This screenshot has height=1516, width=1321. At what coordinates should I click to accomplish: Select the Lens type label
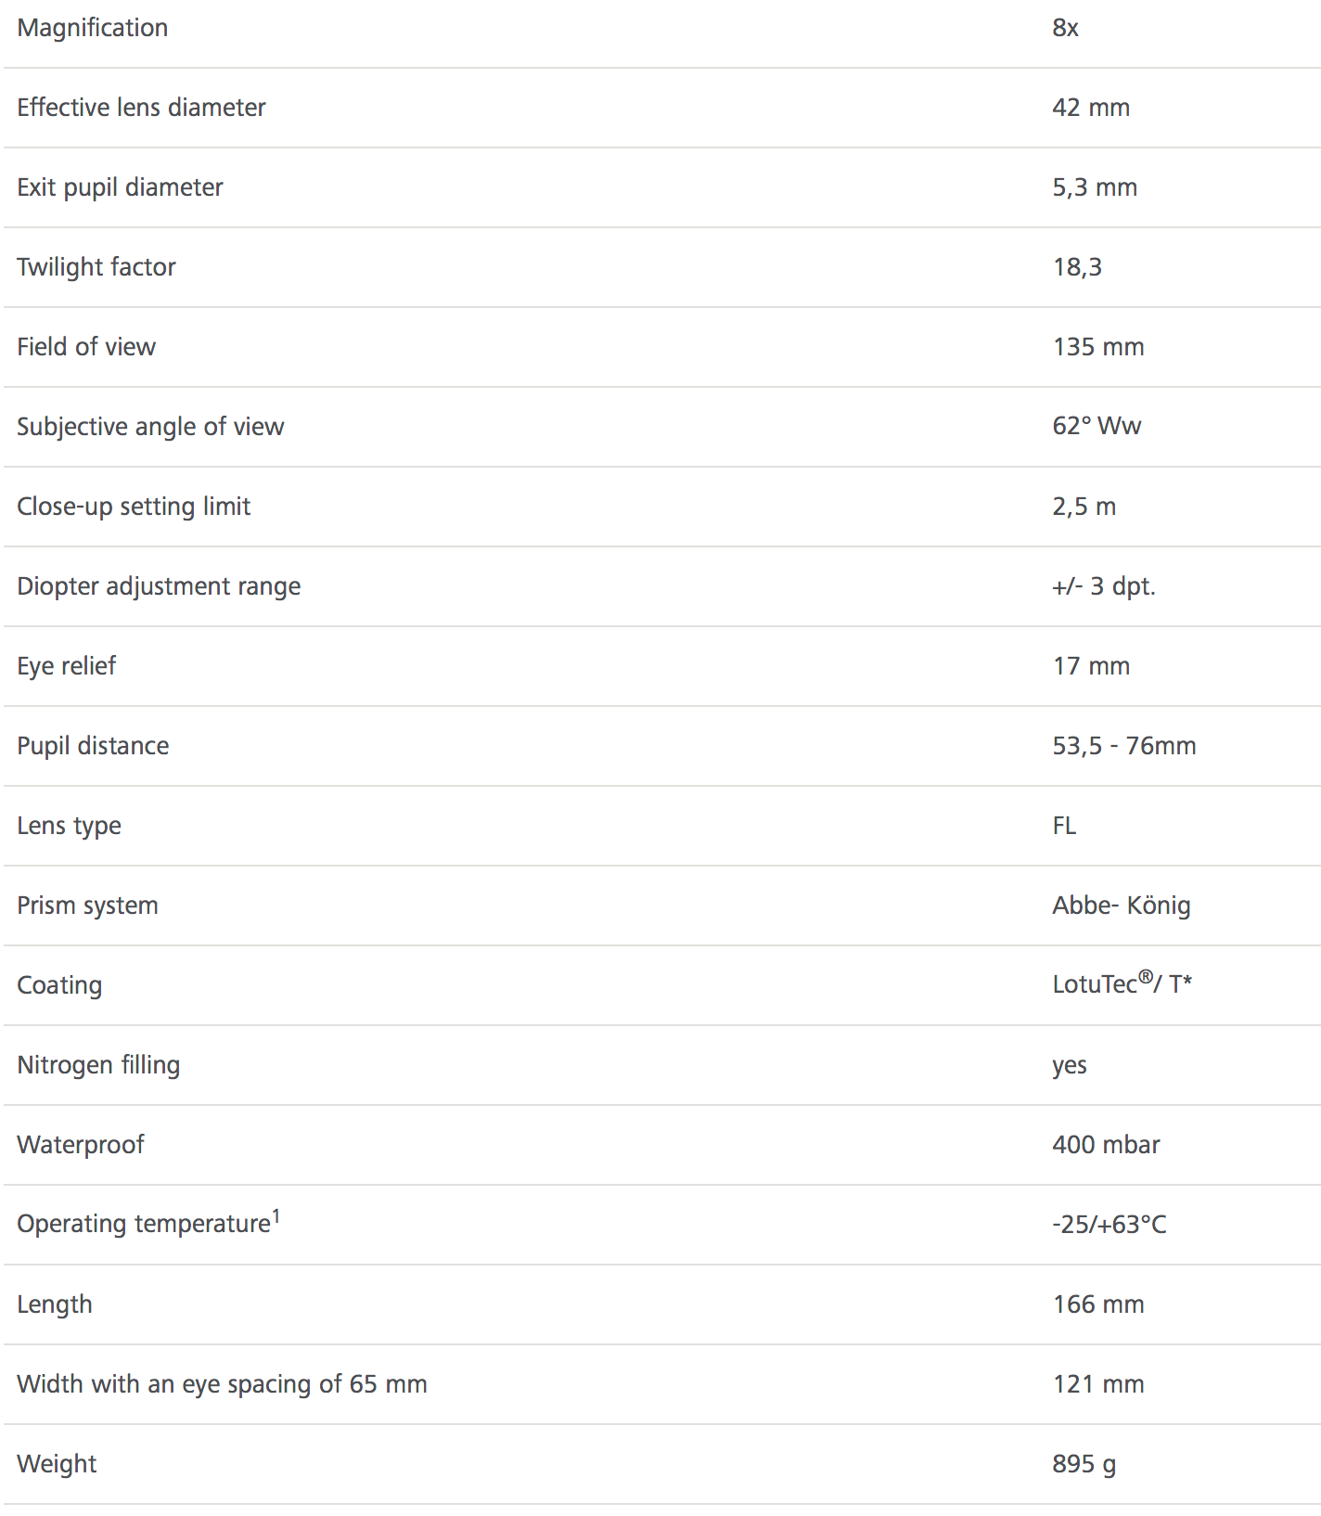(69, 826)
